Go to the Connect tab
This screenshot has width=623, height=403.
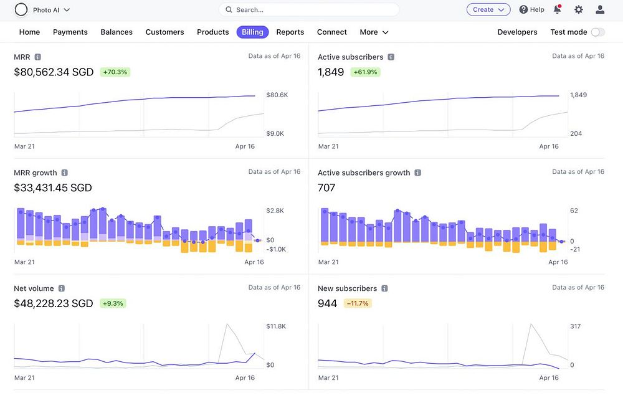point(332,32)
